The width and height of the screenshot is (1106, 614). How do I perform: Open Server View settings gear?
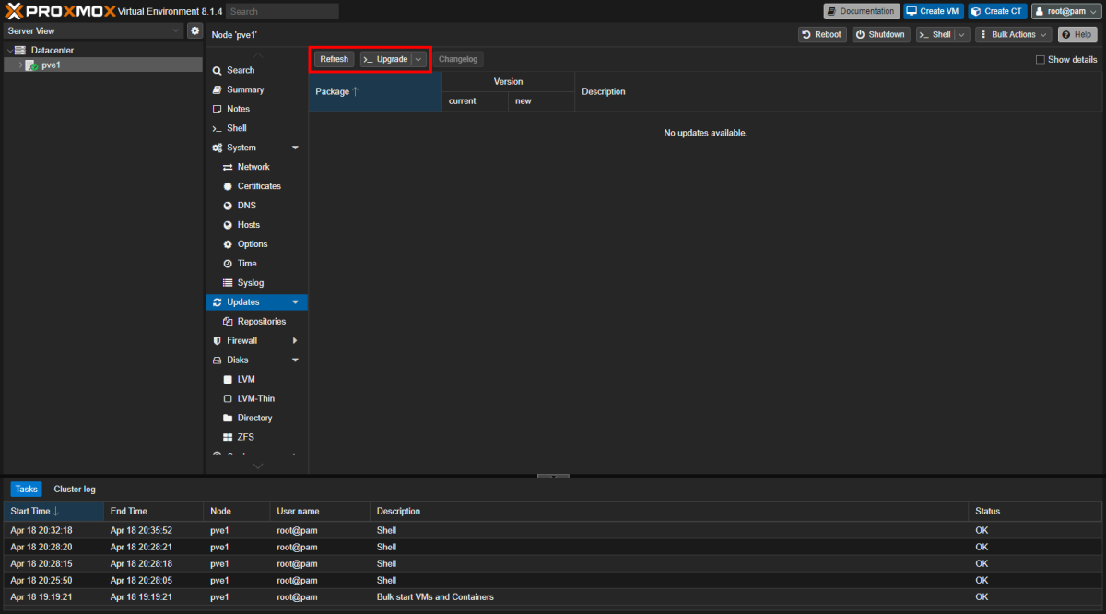(x=194, y=30)
